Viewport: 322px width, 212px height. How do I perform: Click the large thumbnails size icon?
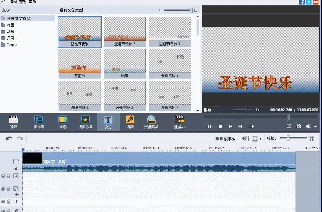(x=196, y=10)
